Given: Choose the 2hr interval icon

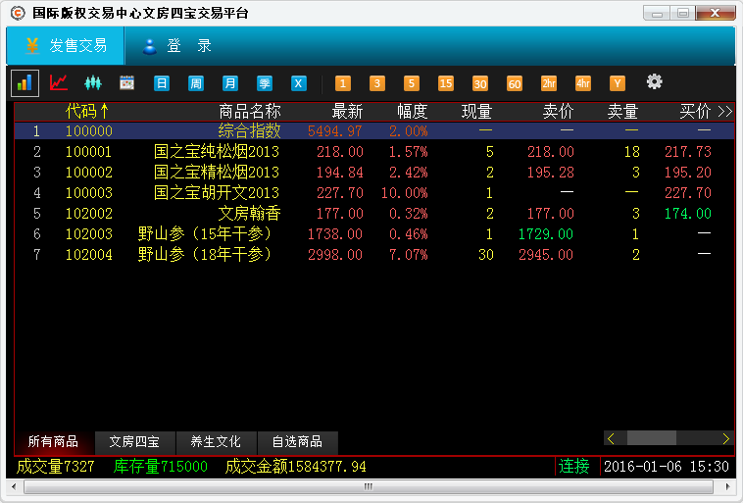Looking at the screenshot, I should [549, 83].
